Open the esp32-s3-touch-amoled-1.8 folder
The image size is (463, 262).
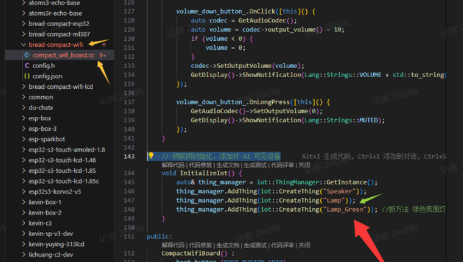tap(67, 150)
